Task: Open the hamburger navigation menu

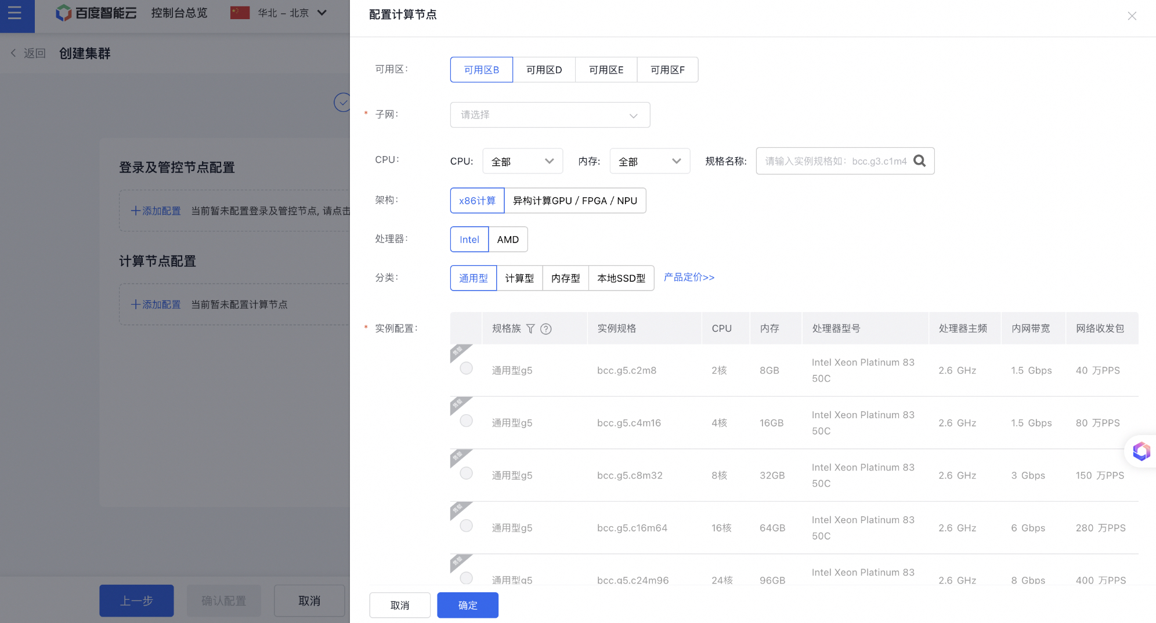Action: (x=15, y=13)
